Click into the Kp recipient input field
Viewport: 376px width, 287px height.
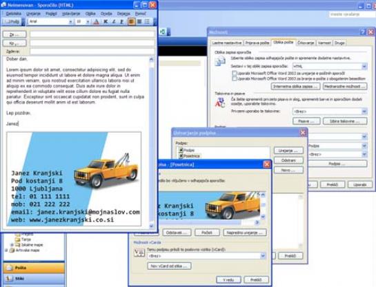point(92,43)
